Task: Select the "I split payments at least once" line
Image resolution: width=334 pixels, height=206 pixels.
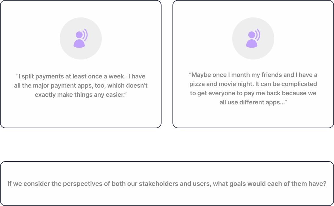Action: (x=80, y=76)
